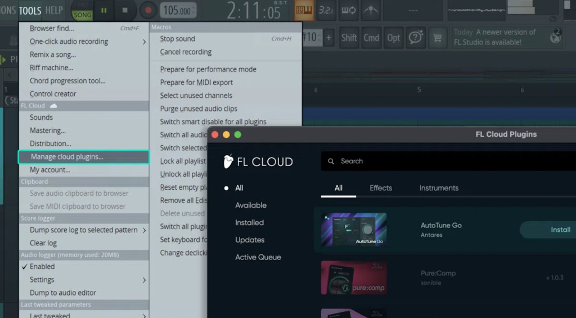Toggle the loop recording icon
Image resolution: width=576 pixels, height=318 pixels.
click(x=349, y=10)
